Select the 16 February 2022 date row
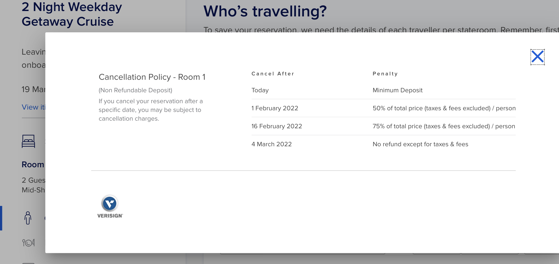 (x=384, y=126)
